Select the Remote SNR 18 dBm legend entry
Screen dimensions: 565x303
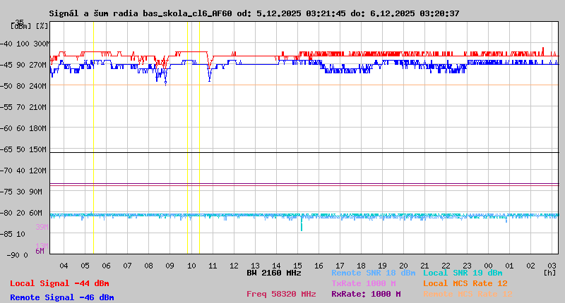[373, 273]
